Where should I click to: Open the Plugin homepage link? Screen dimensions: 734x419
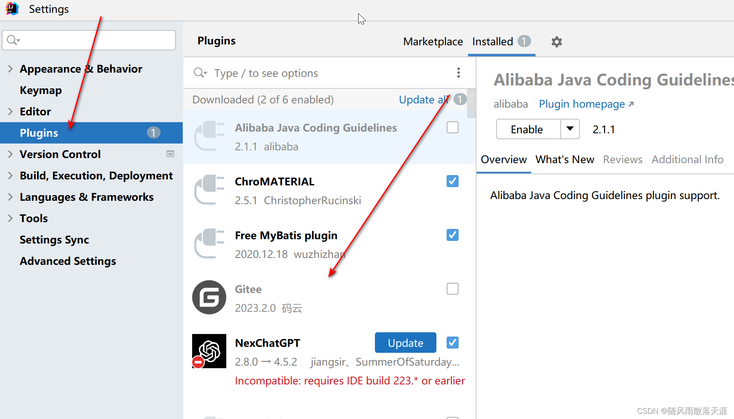(586, 104)
